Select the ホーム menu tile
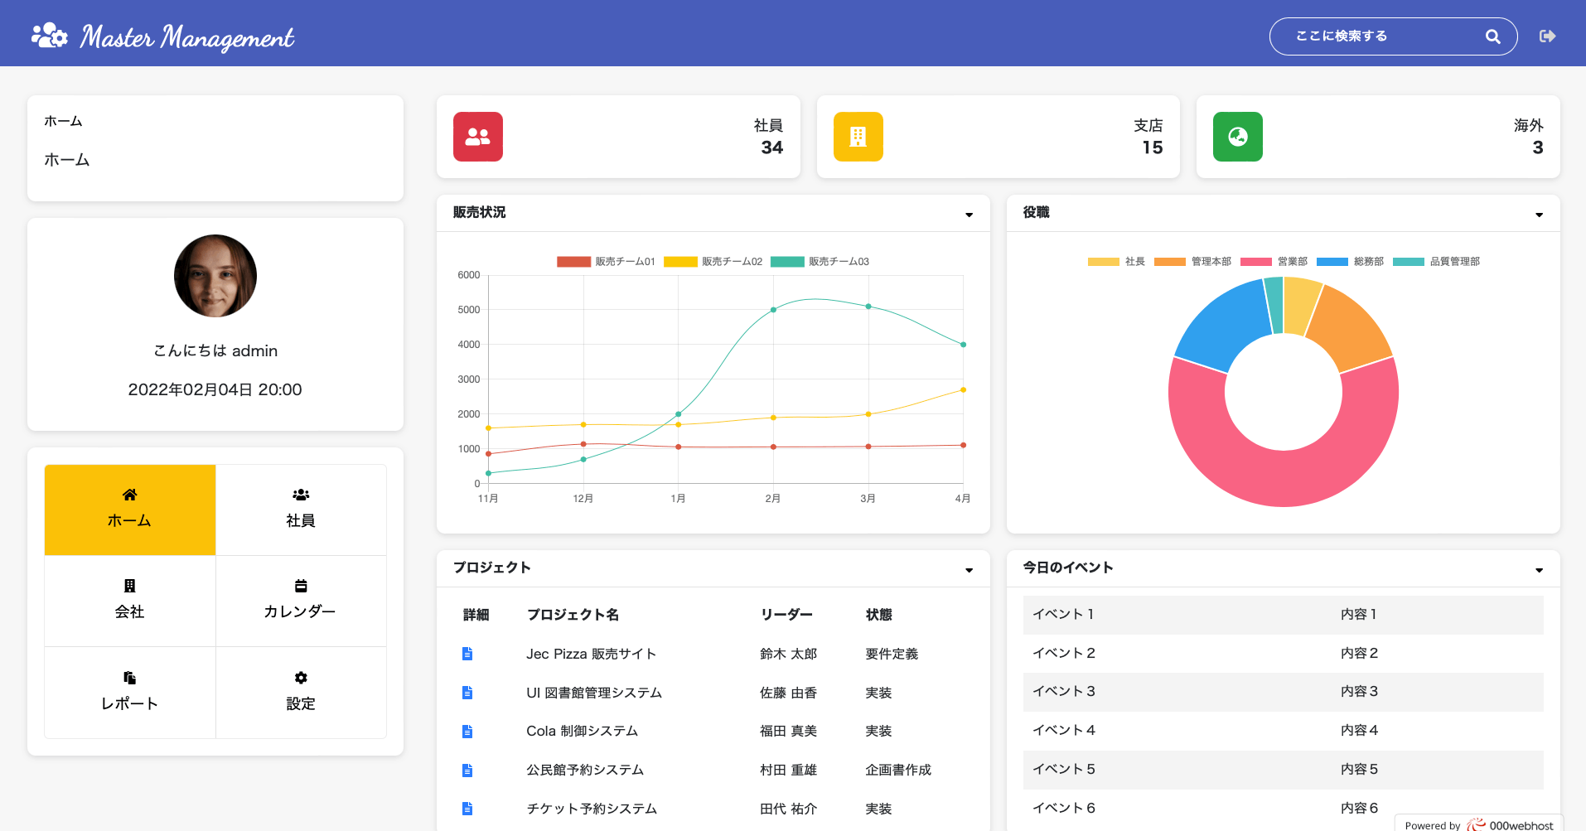The image size is (1586, 831). pyautogui.click(x=130, y=510)
